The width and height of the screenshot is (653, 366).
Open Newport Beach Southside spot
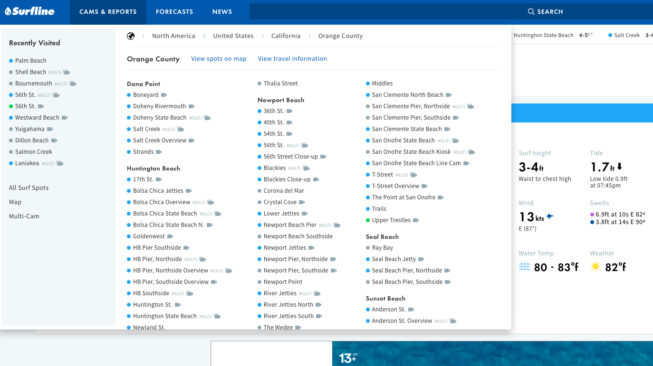click(298, 236)
